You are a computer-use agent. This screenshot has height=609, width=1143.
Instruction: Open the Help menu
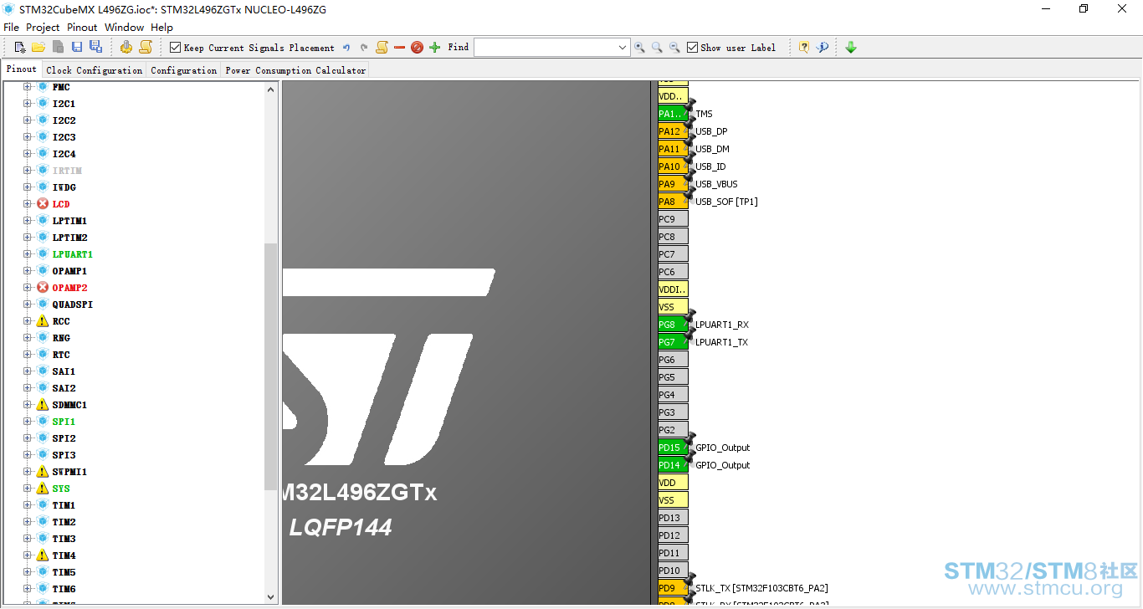(161, 28)
